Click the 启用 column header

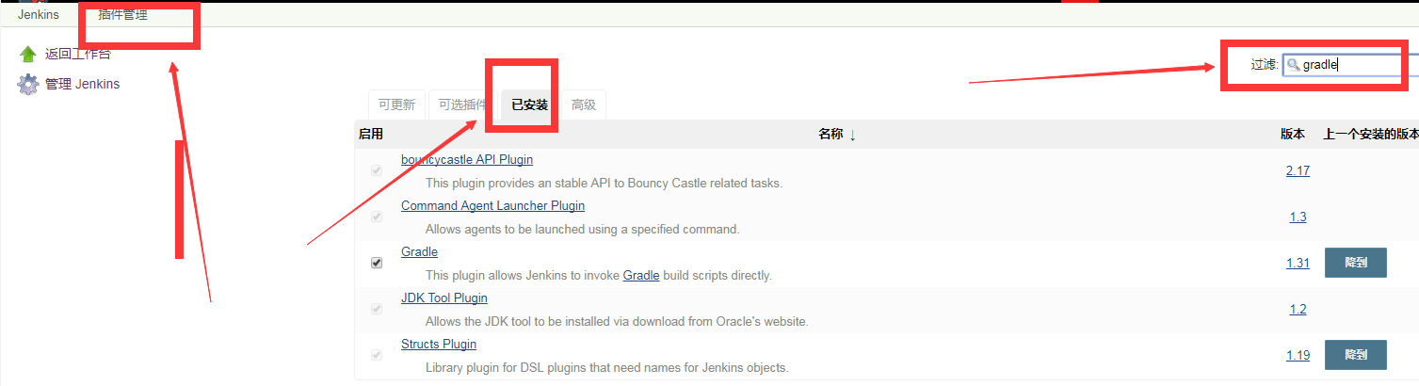click(x=371, y=135)
